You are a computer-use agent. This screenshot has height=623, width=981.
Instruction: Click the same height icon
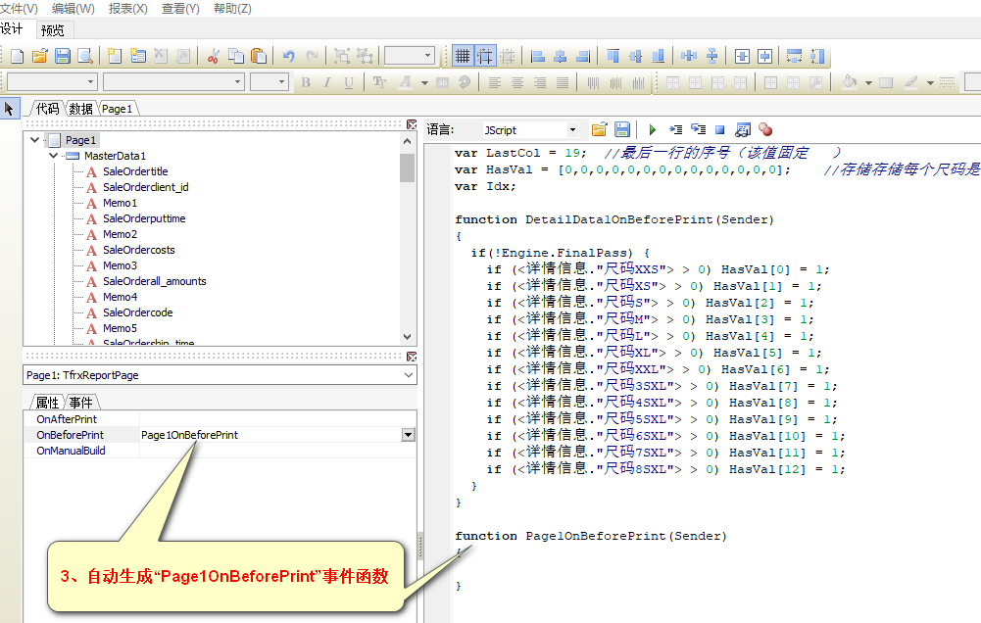817,56
